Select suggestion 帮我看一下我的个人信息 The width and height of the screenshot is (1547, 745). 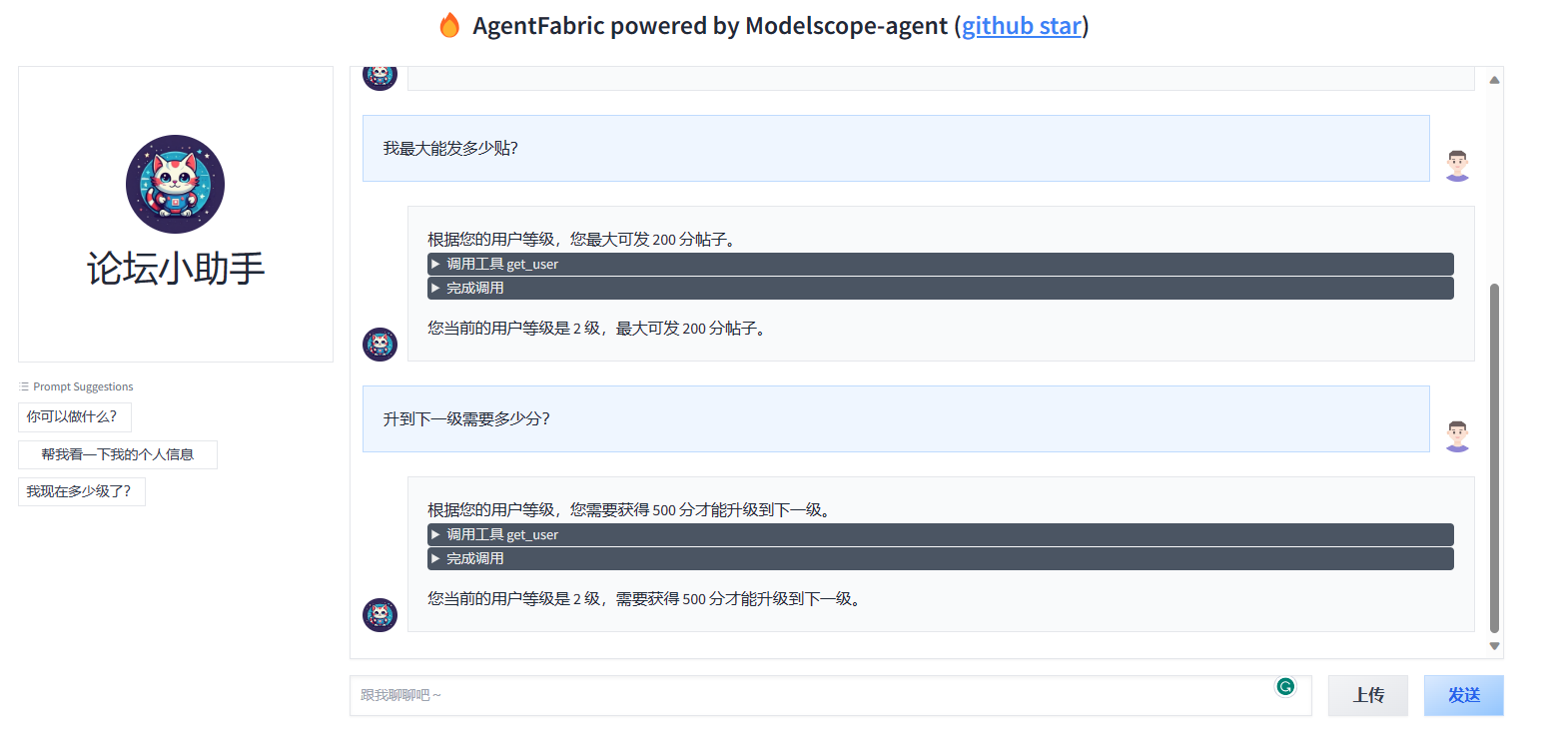118,454
